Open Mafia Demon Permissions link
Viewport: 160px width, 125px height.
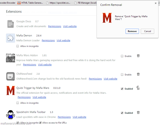(x=48, y=41)
